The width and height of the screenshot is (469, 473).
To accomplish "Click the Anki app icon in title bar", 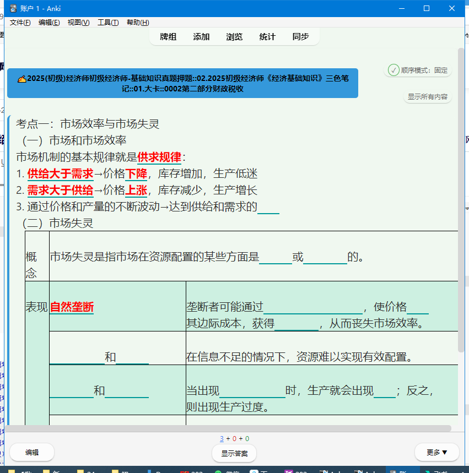I will (13, 8).
